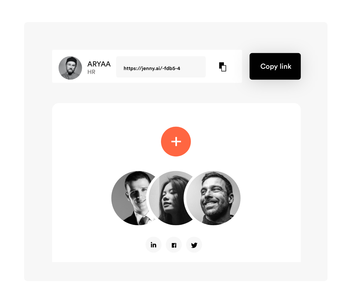Click the jenny.ai link input field
This screenshot has height=303, width=352.
[x=161, y=67]
